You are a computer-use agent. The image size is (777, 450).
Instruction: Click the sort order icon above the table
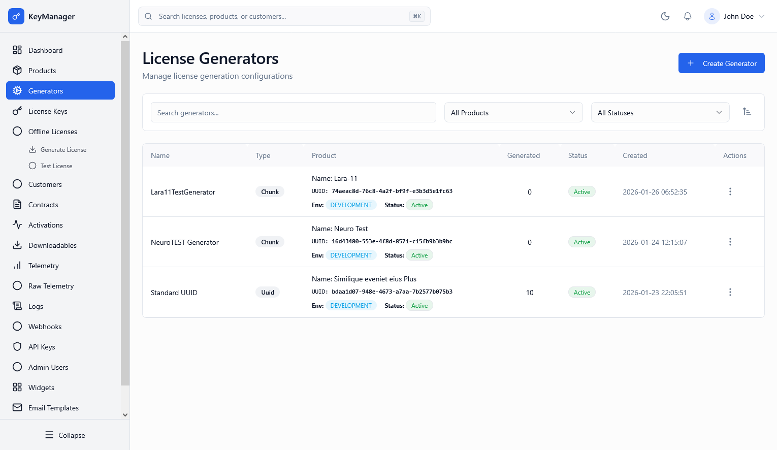tap(747, 111)
